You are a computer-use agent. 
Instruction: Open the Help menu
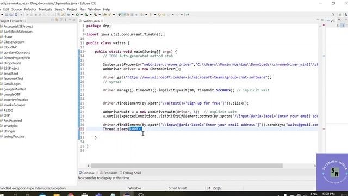[x=107, y=9]
